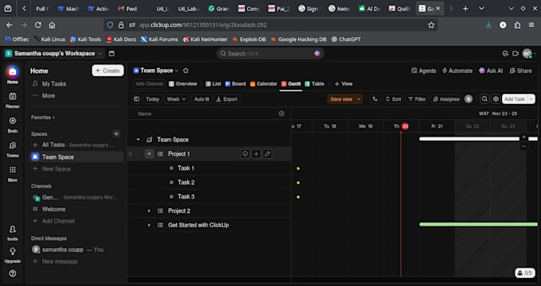This screenshot has height=286, width=541.
Task: Open the Teams icon in sidebar
Action: pyautogui.click(x=13, y=149)
